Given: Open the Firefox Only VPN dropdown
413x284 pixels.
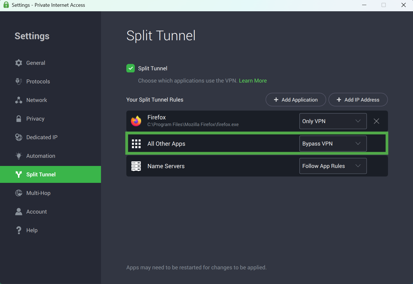Looking at the screenshot, I should click(333, 121).
